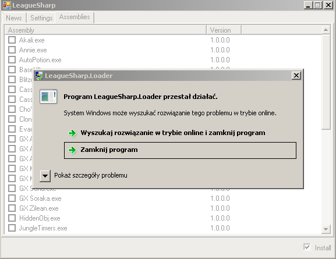Click the Zamknij program button
This screenshot has width=336, height=259.
coord(180,150)
